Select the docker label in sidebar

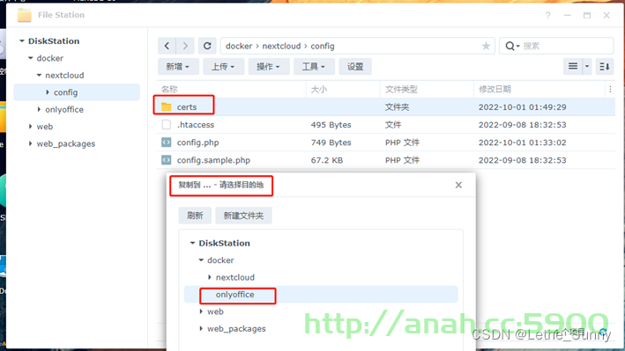[50, 58]
